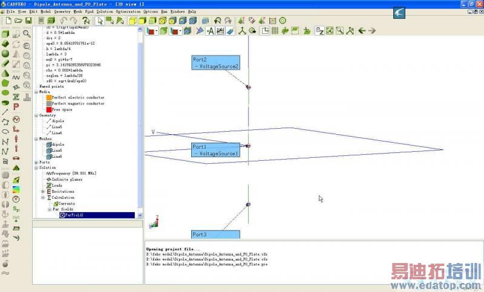Screen dimensions: 484x292
Task: Collapse the Geometry tree node
Action: tap(36, 115)
